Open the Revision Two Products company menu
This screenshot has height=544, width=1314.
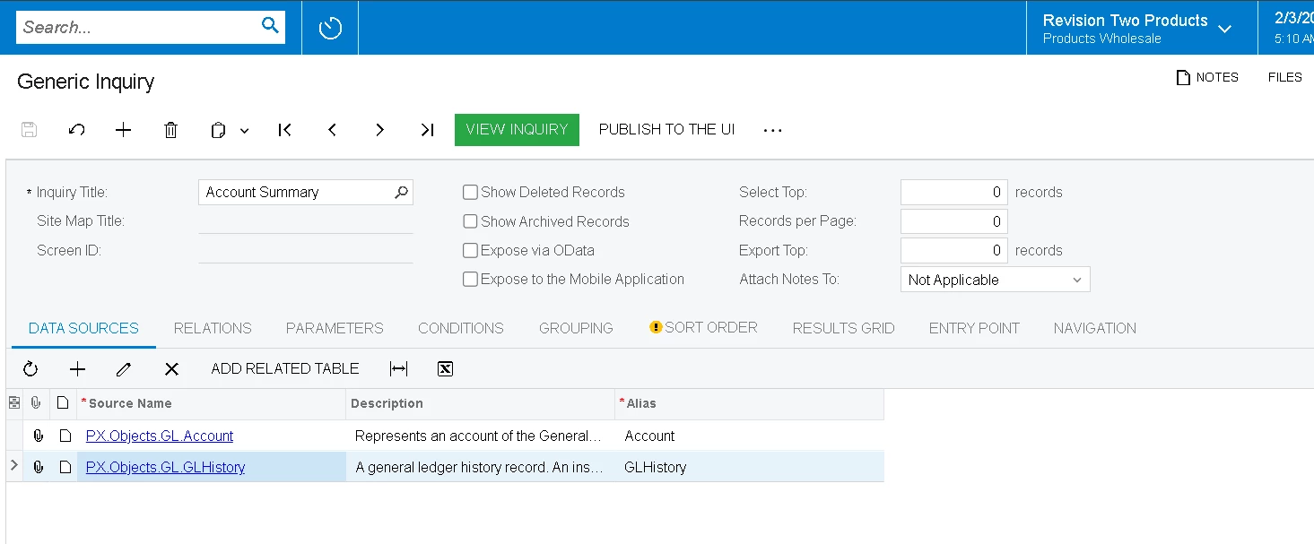1137,28
